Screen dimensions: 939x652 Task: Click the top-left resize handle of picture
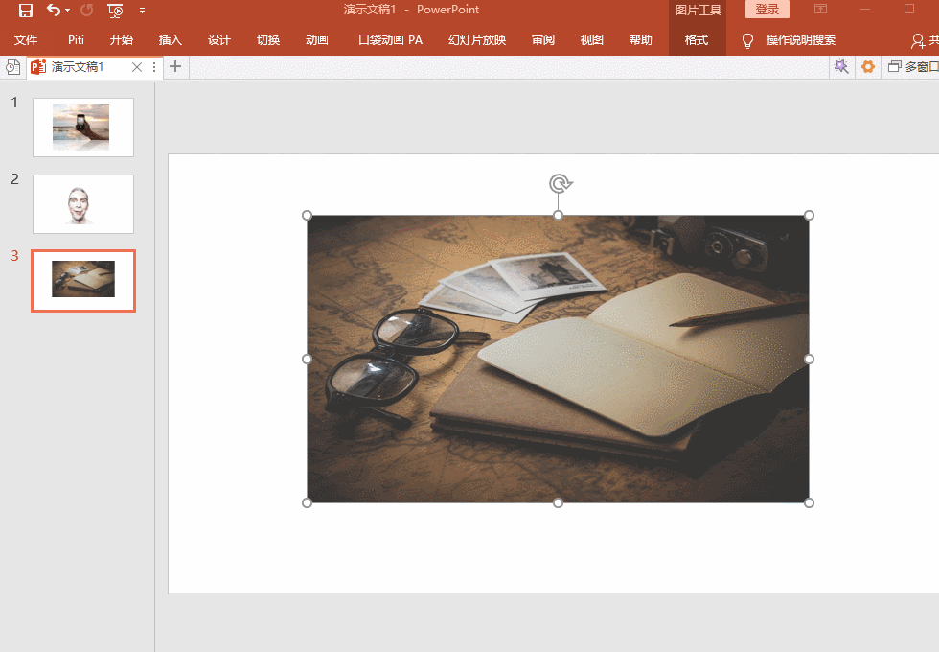307,215
